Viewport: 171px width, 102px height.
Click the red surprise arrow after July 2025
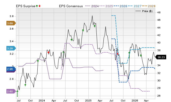[118, 54]
